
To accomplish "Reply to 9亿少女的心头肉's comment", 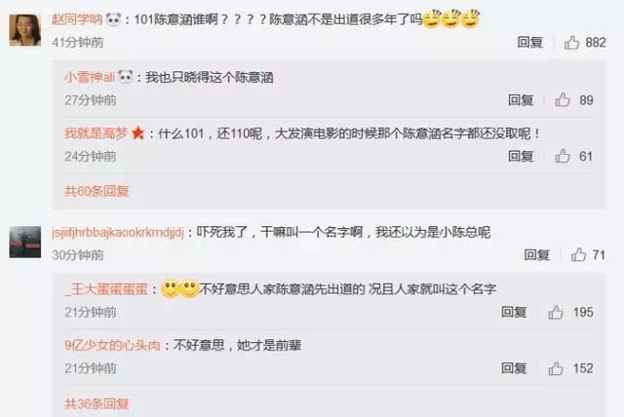I will pos(514,368).
